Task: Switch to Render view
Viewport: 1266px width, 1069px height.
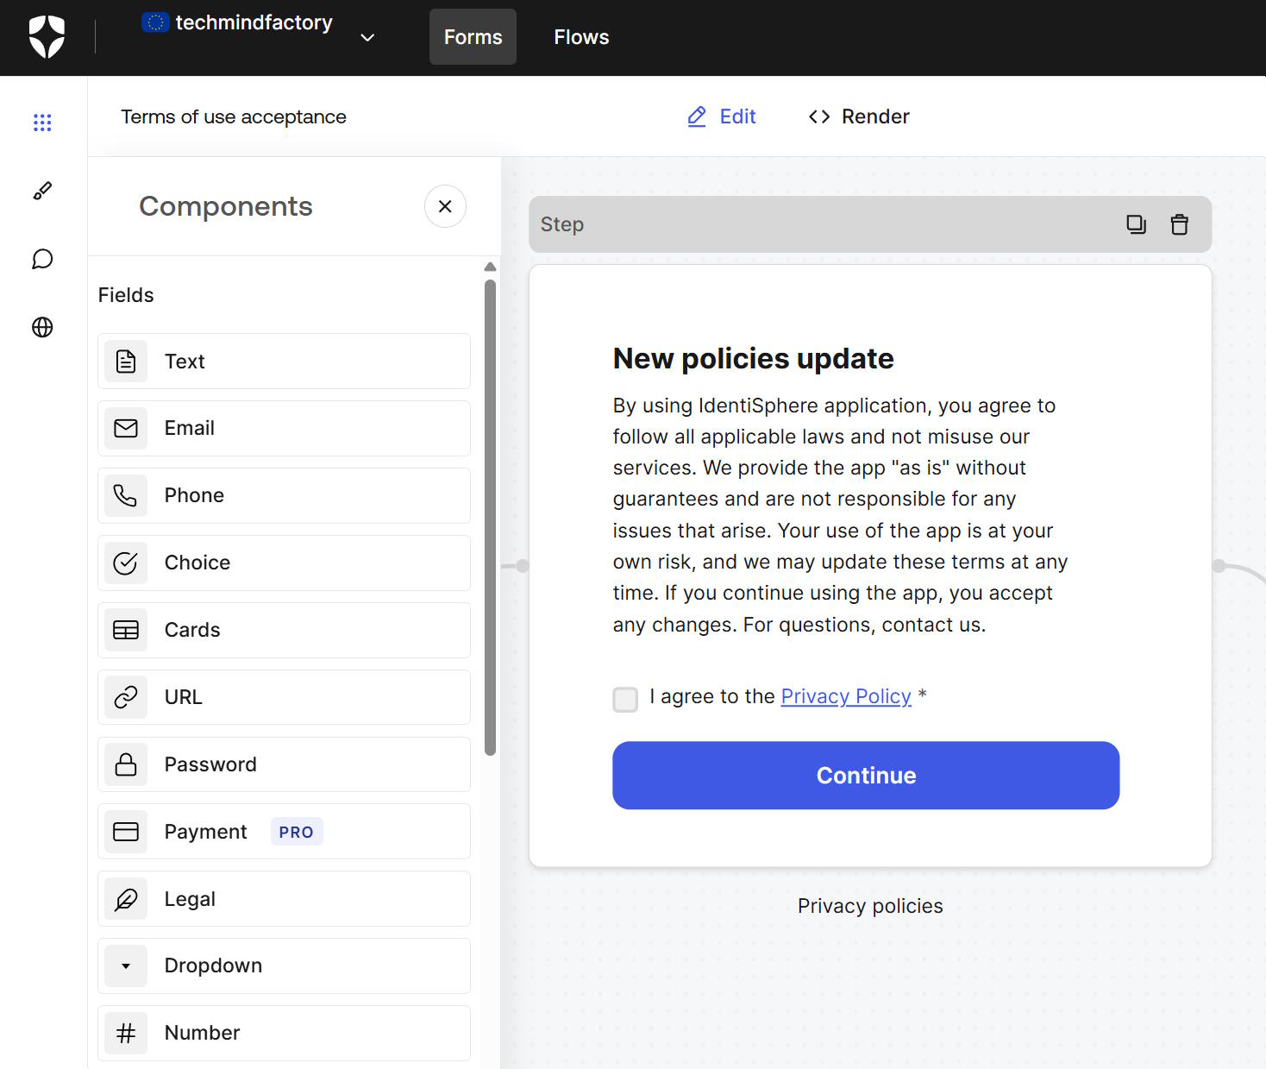Action: 859,116
